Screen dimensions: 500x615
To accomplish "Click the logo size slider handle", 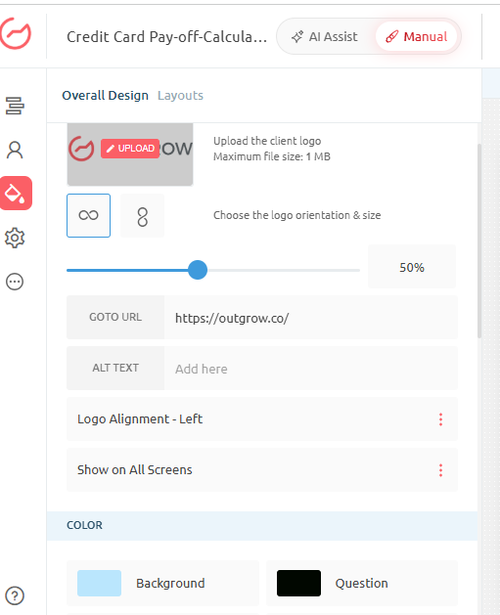I will pyautogui.click(x=198, y=270).
